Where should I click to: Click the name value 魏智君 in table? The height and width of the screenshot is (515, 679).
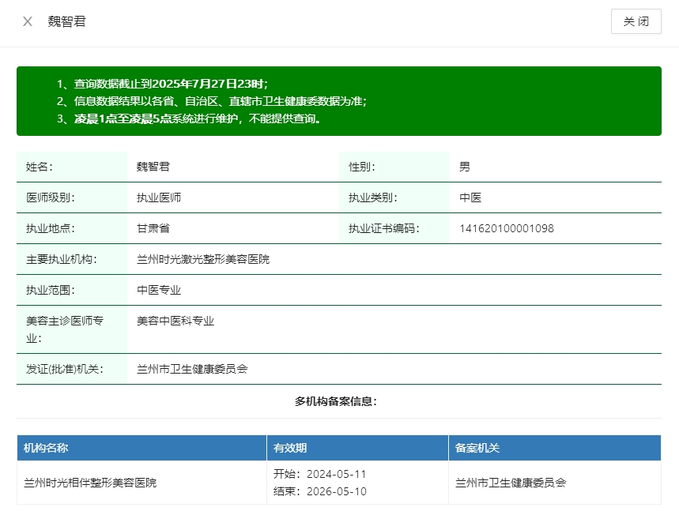pos(153,167)
